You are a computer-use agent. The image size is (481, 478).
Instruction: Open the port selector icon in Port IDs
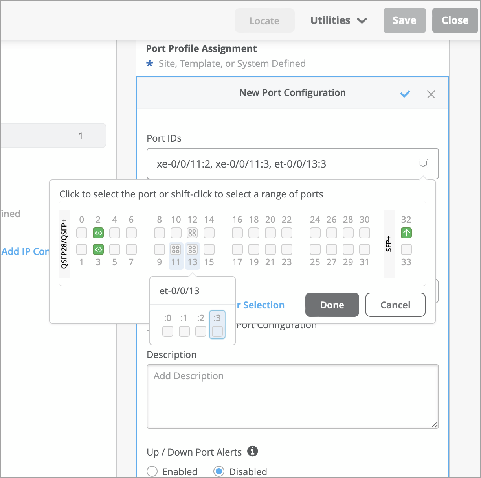(x=423, y=164)
